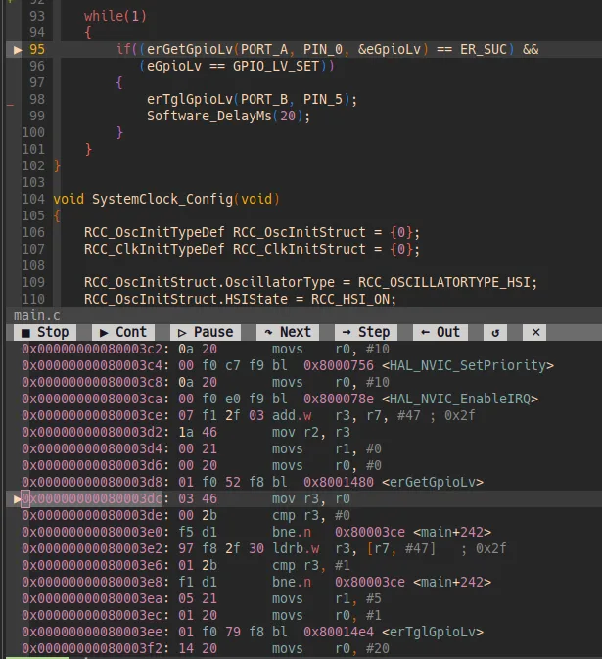
Task: Click bne.n at address 0x080003e0
Action: (382, 532)
